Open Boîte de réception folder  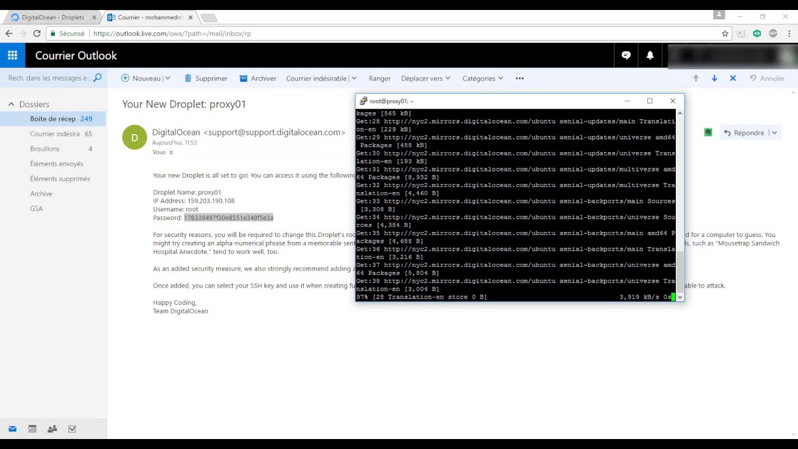tap(53, 118)
